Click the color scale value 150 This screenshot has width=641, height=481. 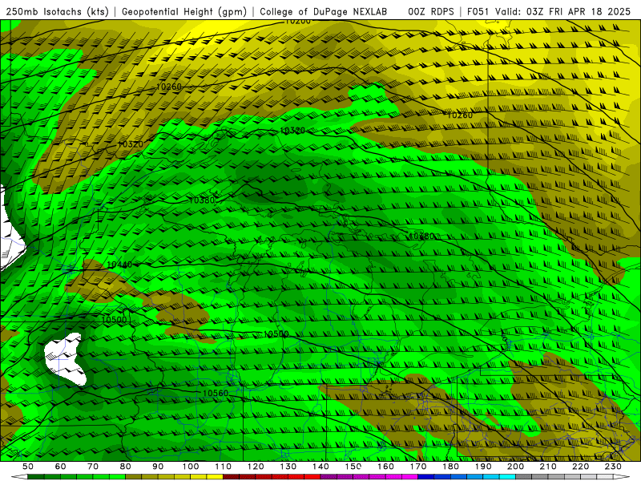click(353, 467)
